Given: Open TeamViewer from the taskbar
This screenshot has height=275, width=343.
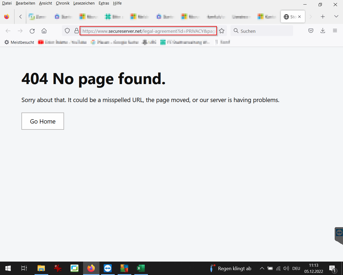Looking at the screenshot, I should 107,268.
